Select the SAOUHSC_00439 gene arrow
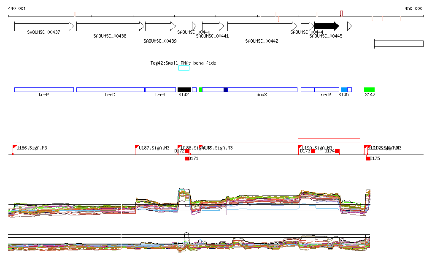Screen dimensions: 432x258 (x=160, y=26)
